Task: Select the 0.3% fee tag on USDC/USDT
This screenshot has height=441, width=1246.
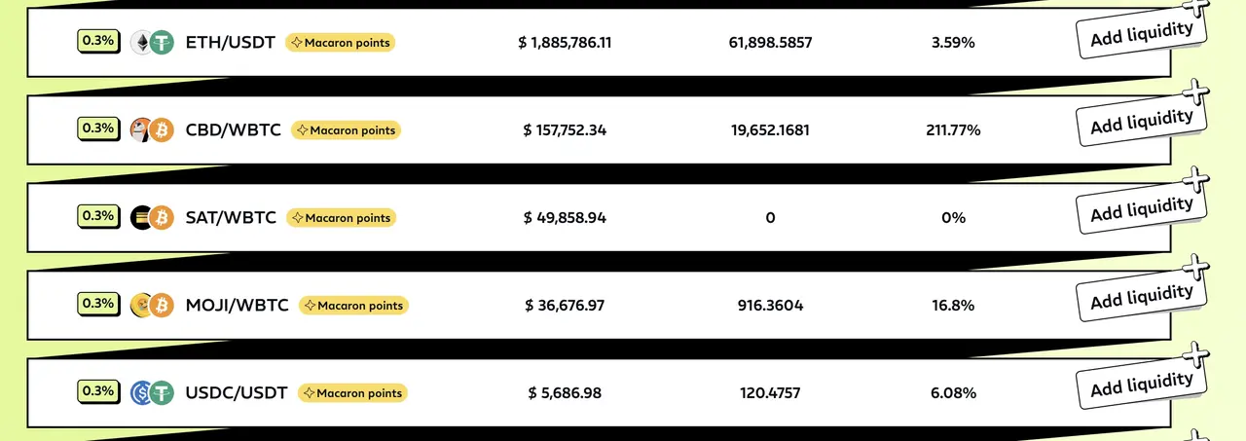Action: coord(98,391)
